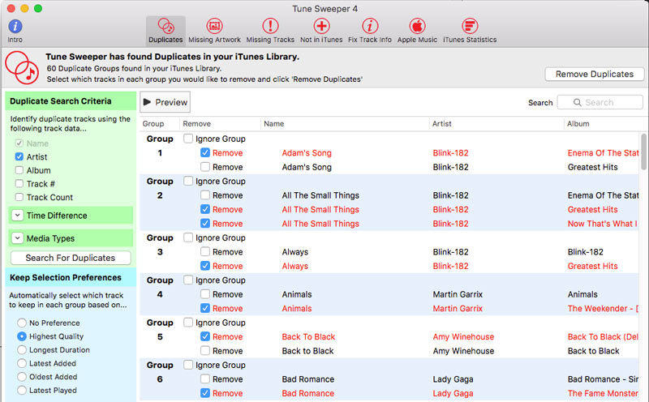Select the Latest Added radio button
Screen dimensions: 649x402
click(x=22, y=363)
